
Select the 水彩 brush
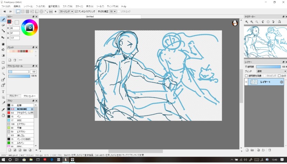(x=20, y=120)
